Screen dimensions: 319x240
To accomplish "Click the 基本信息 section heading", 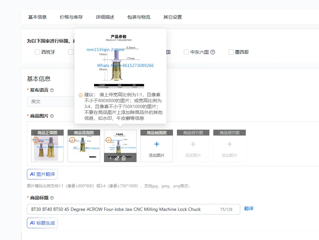I will click(39, 79).
